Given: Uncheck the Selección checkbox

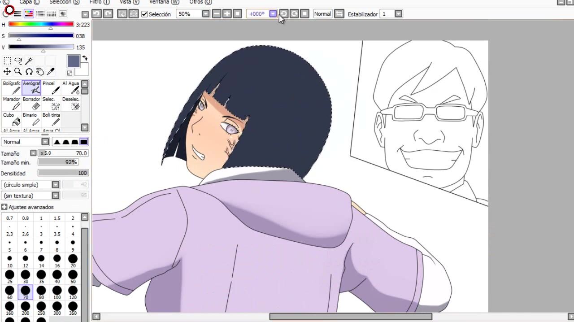Looking at the screenshot, I should tap(144, 14).
